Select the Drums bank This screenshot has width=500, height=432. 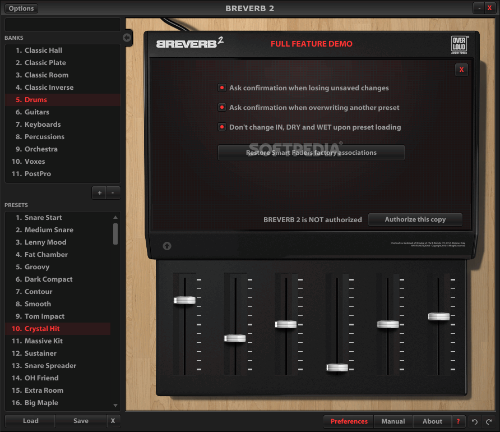point(63,100)
